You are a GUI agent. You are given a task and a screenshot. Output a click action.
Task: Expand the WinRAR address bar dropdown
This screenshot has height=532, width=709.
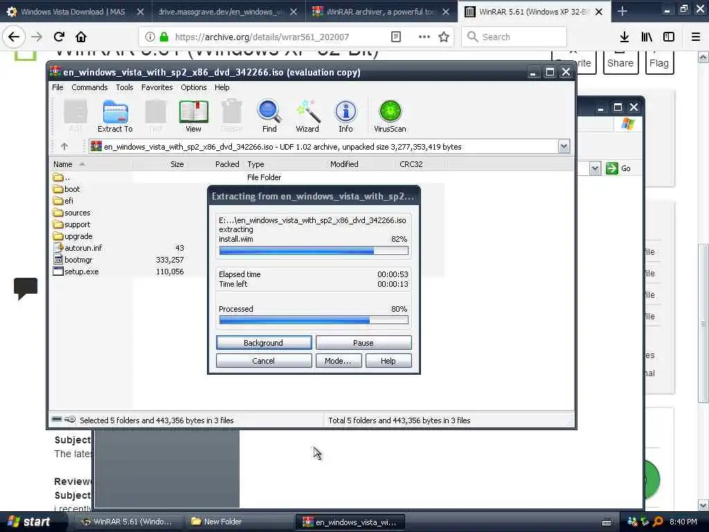pos(564,146)
